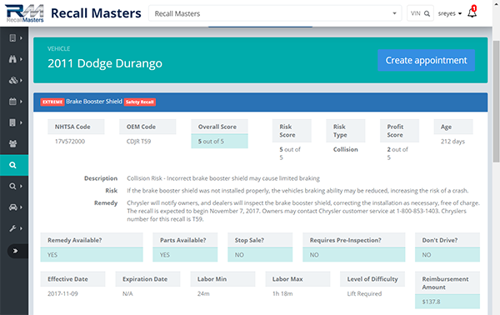Viewport: 500px width, 315px height.
Task: Click the Expiration Date N/A value
Action: click(x=127, y=293)
